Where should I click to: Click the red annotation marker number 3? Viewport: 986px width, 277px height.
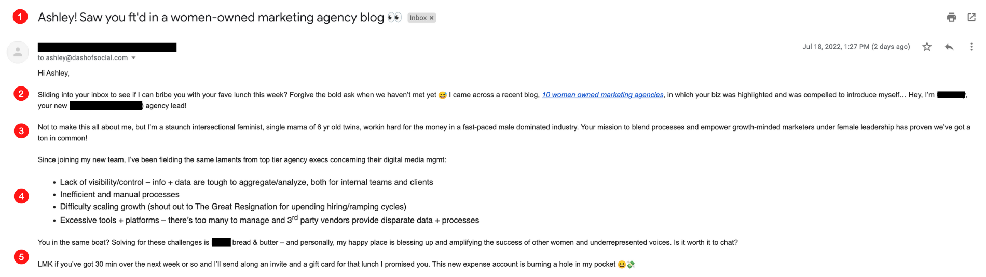pos(21,131)
